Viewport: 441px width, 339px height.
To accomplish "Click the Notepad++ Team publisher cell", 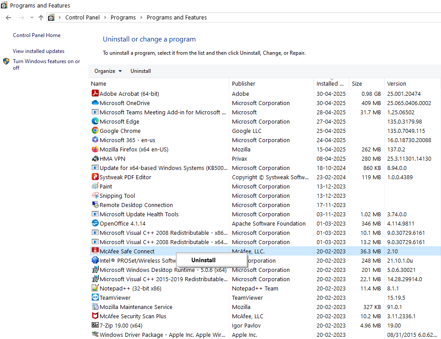I will click(x=255, y=288).
